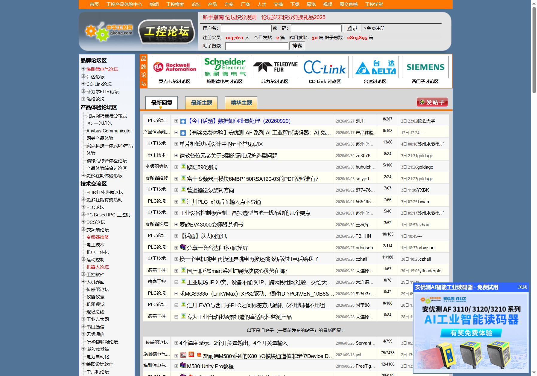Open 论坛岁末积分兑换礼品2025 link
The image size is (537, 376).
click(x=293, y=17)
